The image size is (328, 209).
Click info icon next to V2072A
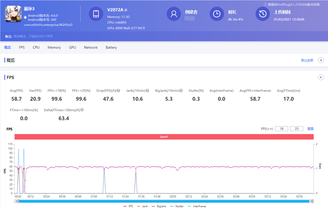126,10
